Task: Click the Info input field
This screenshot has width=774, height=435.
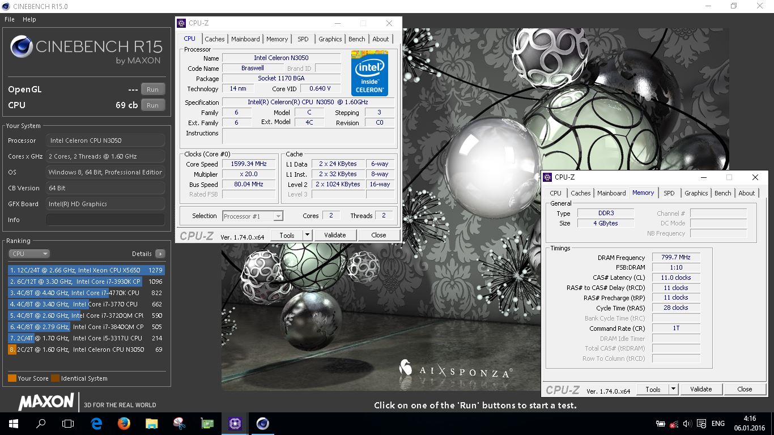Action: pos(105,220)
